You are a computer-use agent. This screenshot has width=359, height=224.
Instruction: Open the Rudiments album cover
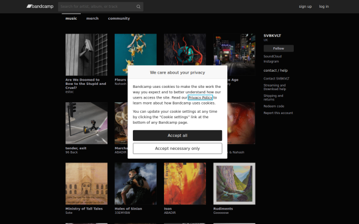234,183
